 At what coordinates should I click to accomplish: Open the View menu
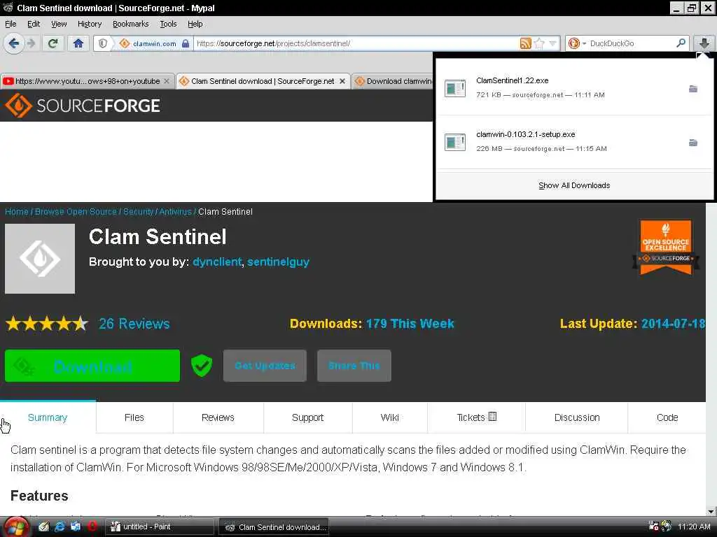coord(59,24)
